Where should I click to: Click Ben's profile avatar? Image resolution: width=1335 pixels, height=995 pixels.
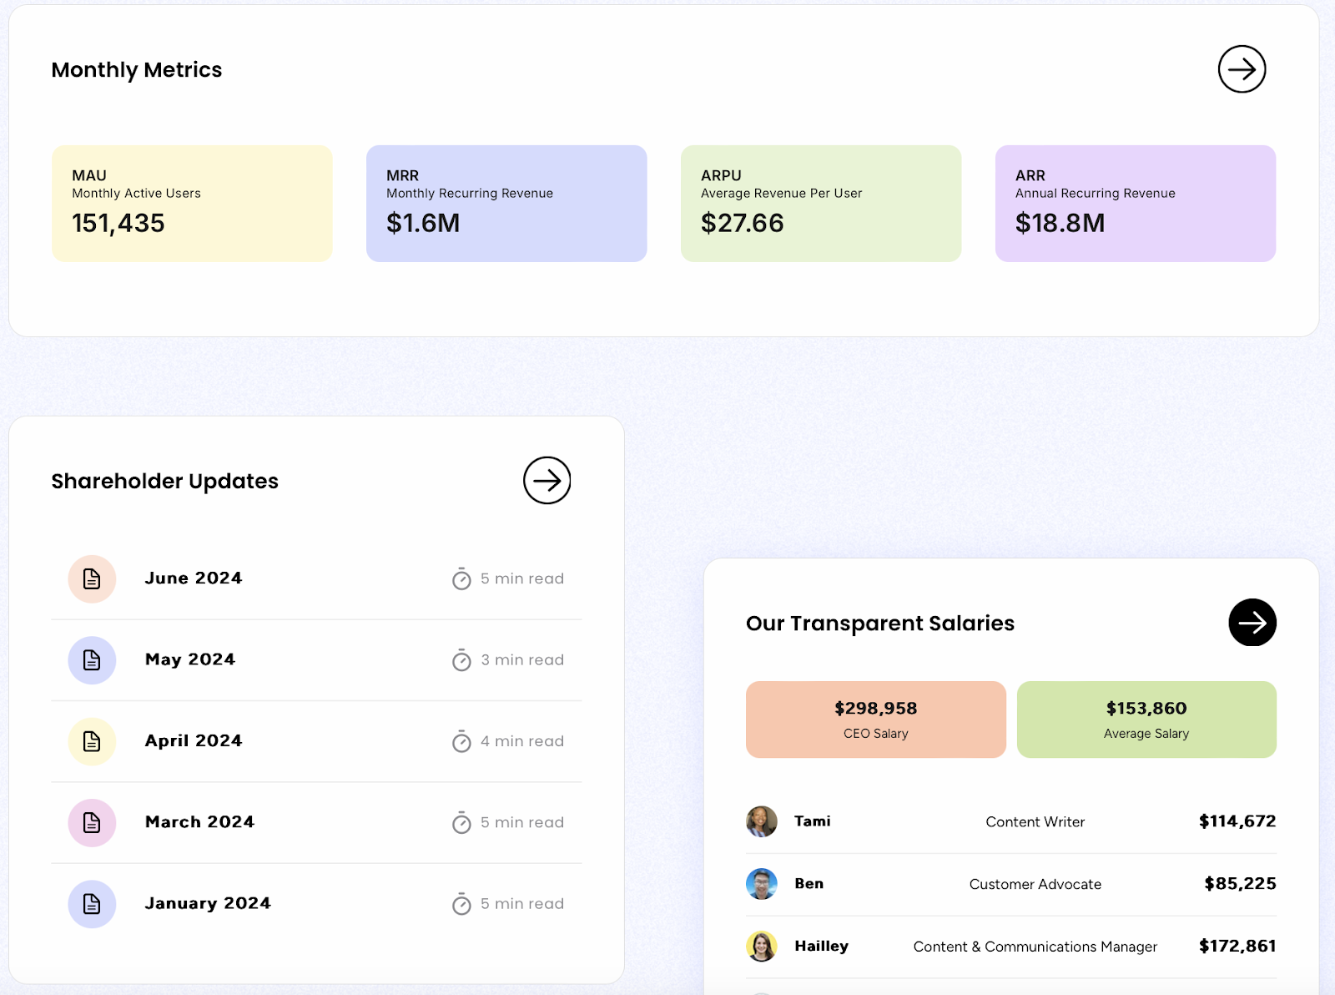click(761, 884)
